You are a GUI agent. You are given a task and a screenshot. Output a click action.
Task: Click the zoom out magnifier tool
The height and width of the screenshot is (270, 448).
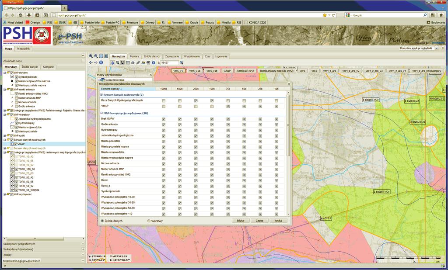pos(96,56)
